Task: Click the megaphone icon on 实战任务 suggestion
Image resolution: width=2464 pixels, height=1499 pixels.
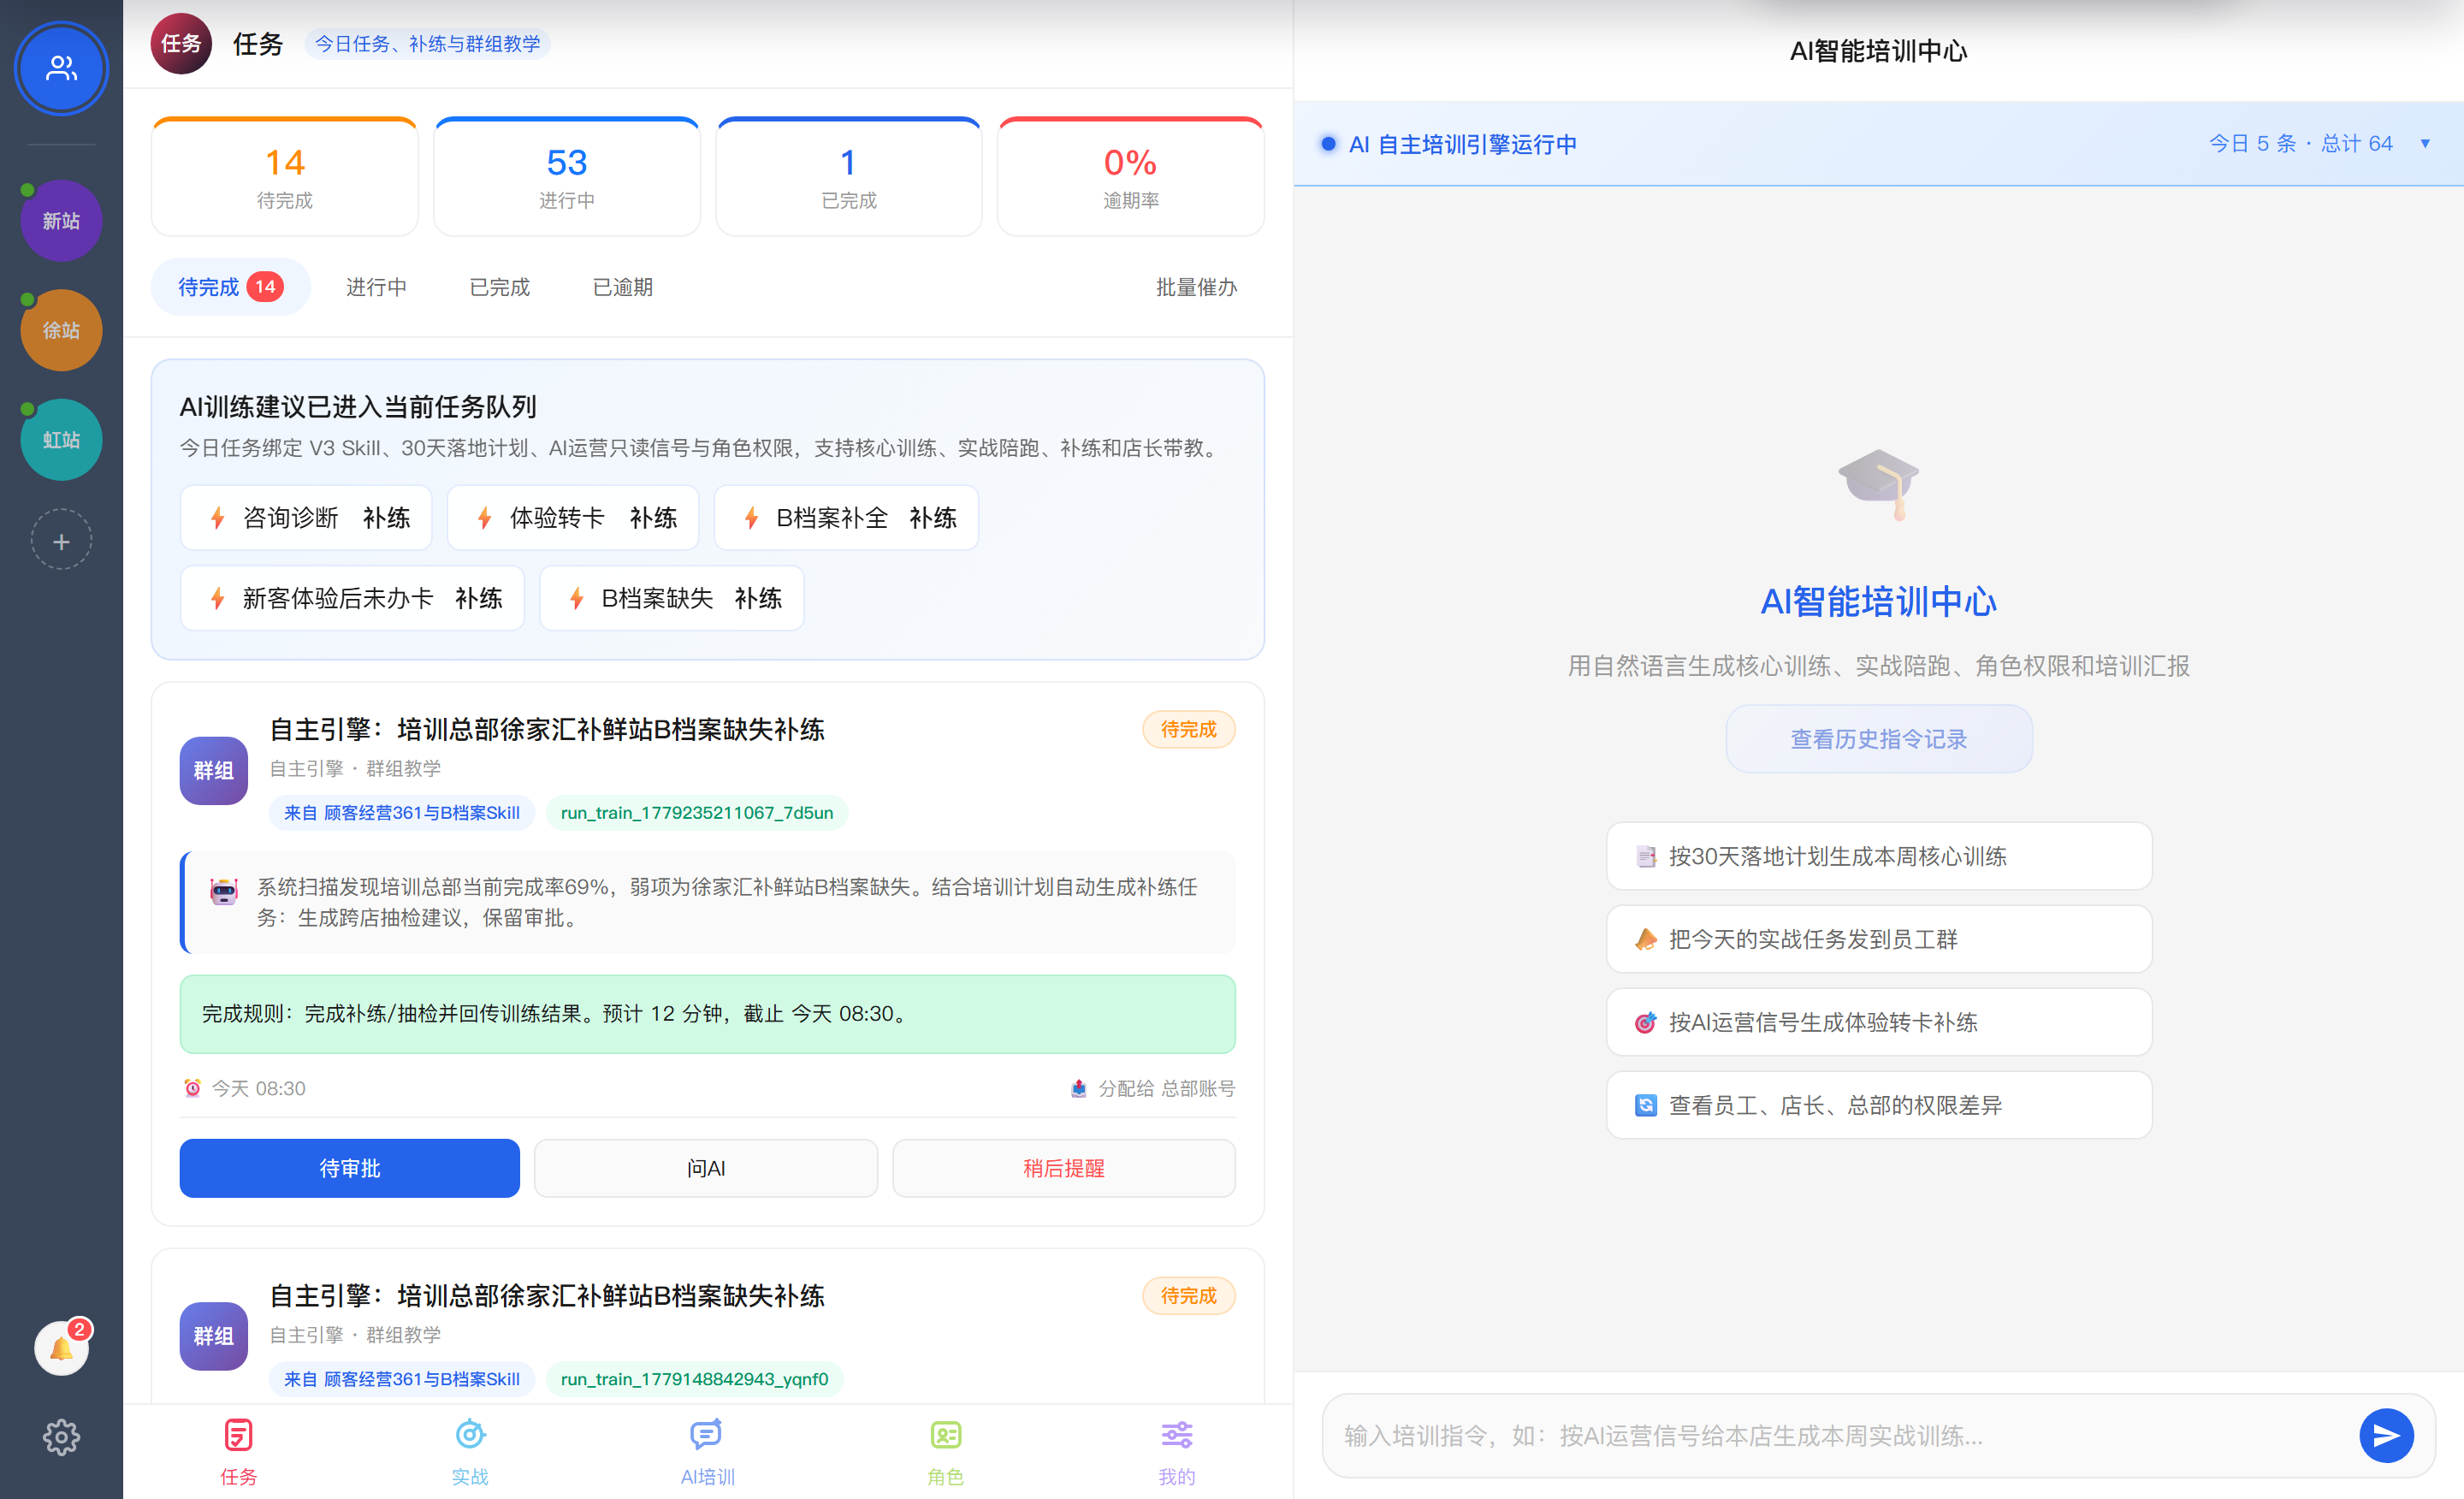Action: (1645, 939)
